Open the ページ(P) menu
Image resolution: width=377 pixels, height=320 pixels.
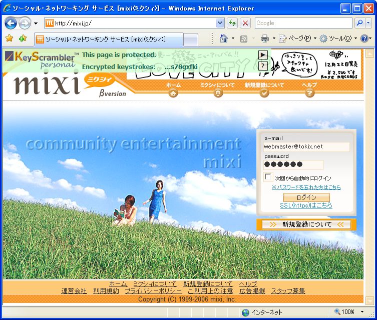coord(297,38)
